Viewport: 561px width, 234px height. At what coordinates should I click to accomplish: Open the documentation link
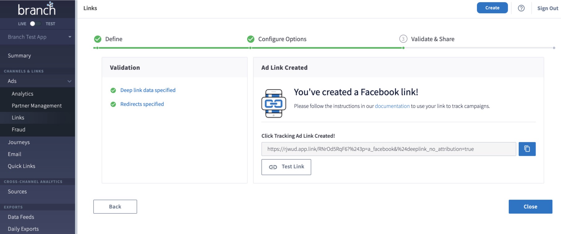click(392, 106)
